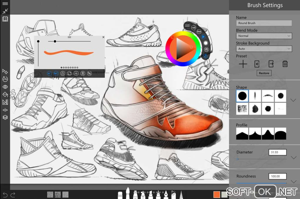Click the drag handle of the brush preview popup

click(x=69, y=37)
